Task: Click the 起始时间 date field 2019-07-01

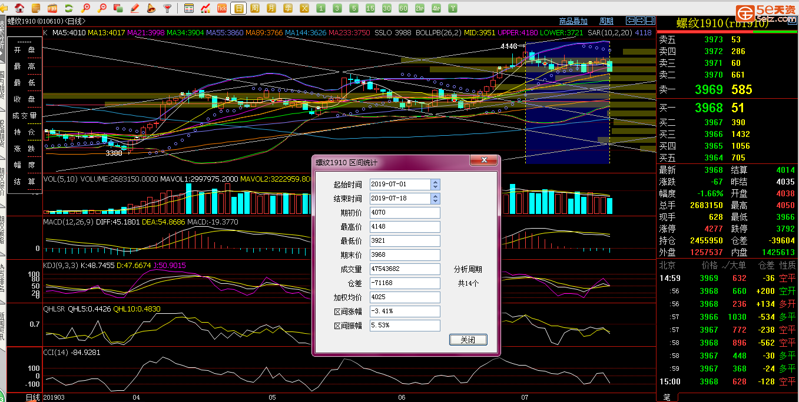Action: click(400, 185)
